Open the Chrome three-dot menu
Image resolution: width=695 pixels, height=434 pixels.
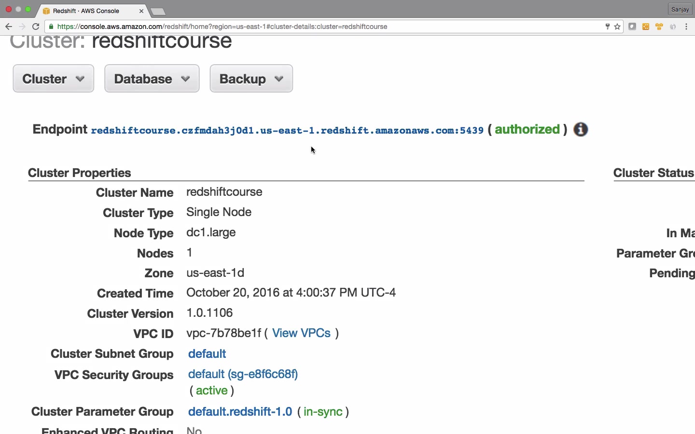[x=686, y=27]
